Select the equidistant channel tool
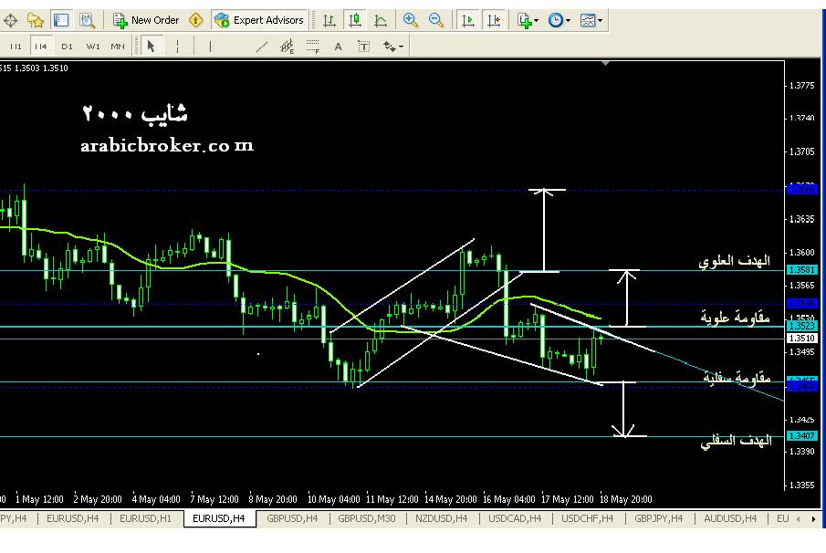 (288, 47)
